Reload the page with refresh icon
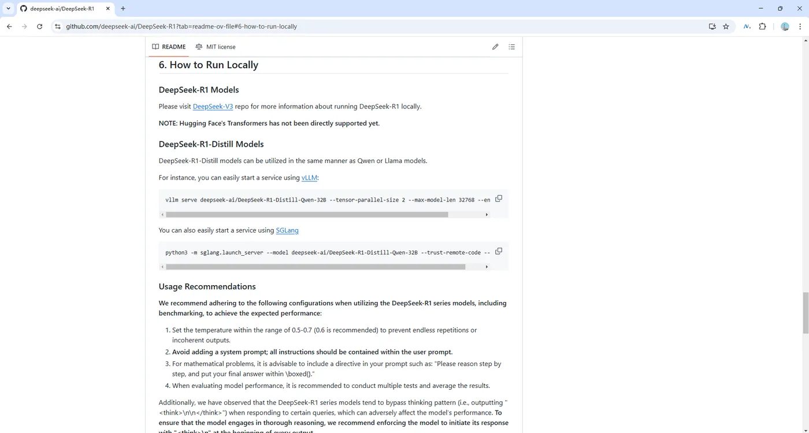The width and height of the screenshot is (809, 433). [x=39, y=27]
